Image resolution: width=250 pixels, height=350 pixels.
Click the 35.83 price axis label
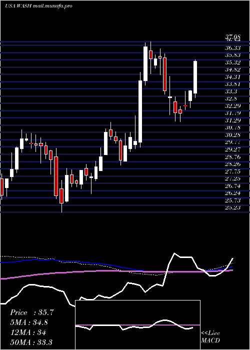point(233,55)
